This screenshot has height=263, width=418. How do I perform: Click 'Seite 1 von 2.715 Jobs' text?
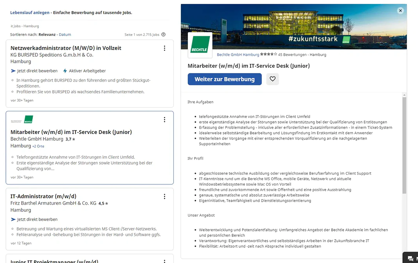[142, 35]
